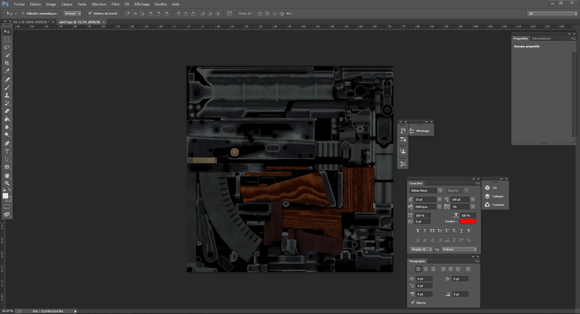Viewport: 580px width, 314px height.
Task: Click the red text color swatch
Action: [468, 222]
